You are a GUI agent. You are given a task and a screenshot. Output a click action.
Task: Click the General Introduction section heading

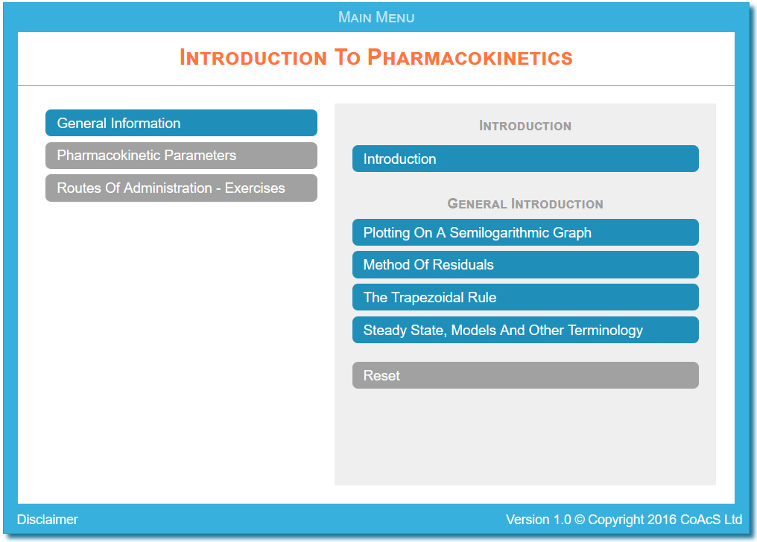525,203
